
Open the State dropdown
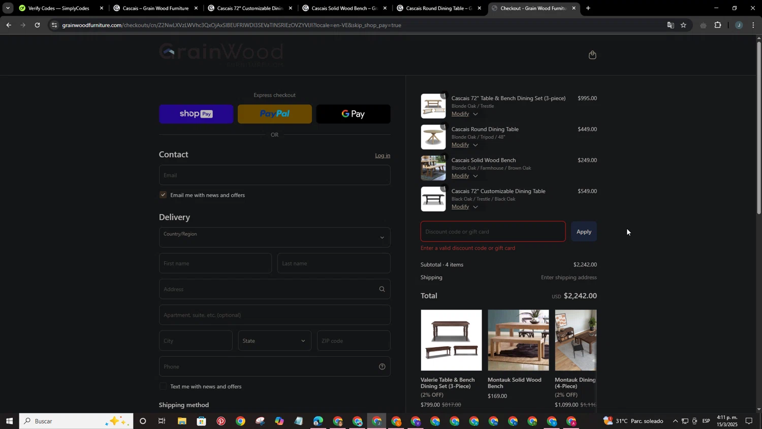click(x=274, y=341)
